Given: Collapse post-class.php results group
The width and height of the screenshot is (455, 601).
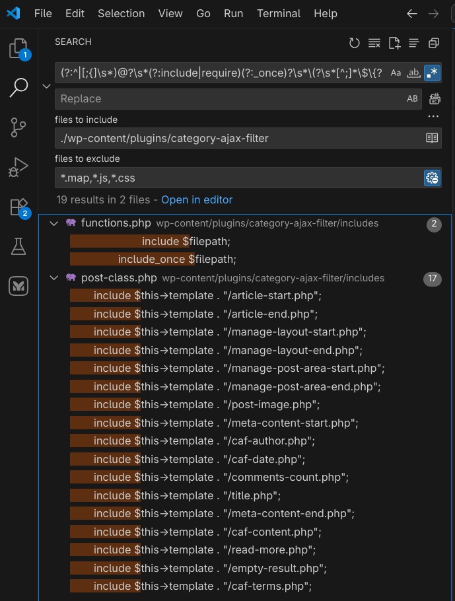Looking at the screenshot, I should tap(54, 277).
